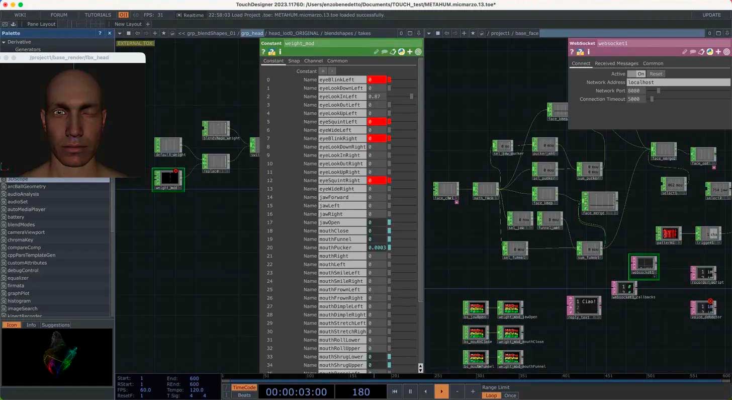Switch to the Channel parameter page
Screen dimensions: 732x400
tap(313, 61)
